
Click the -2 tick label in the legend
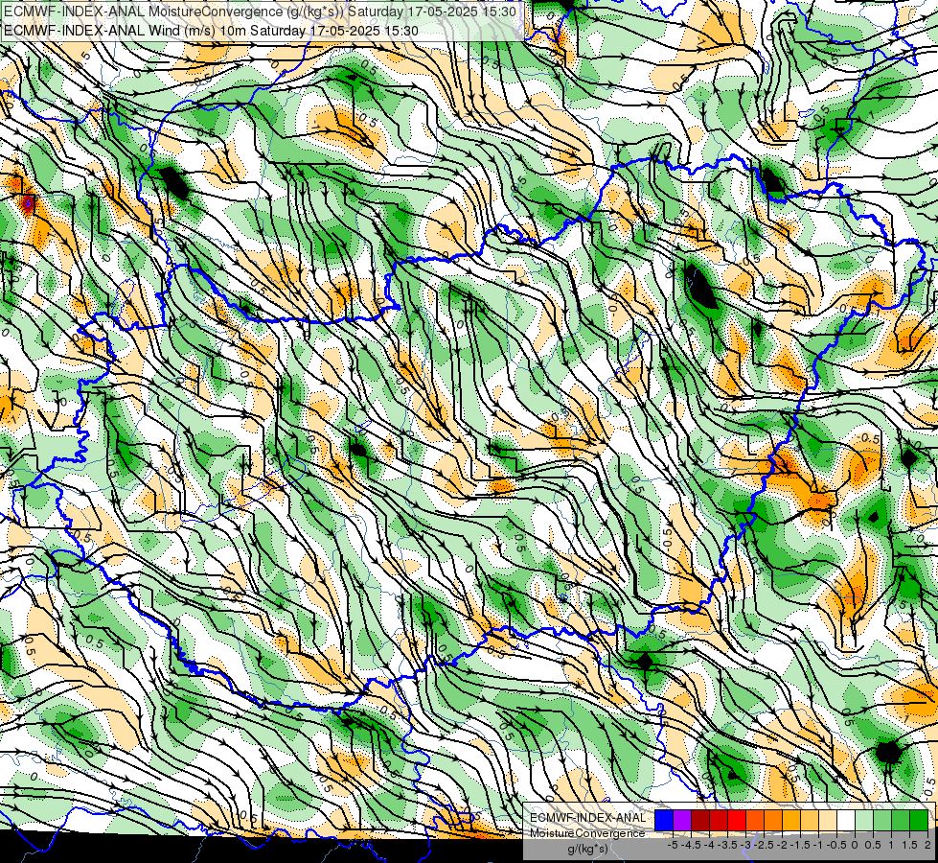(782, 845)
